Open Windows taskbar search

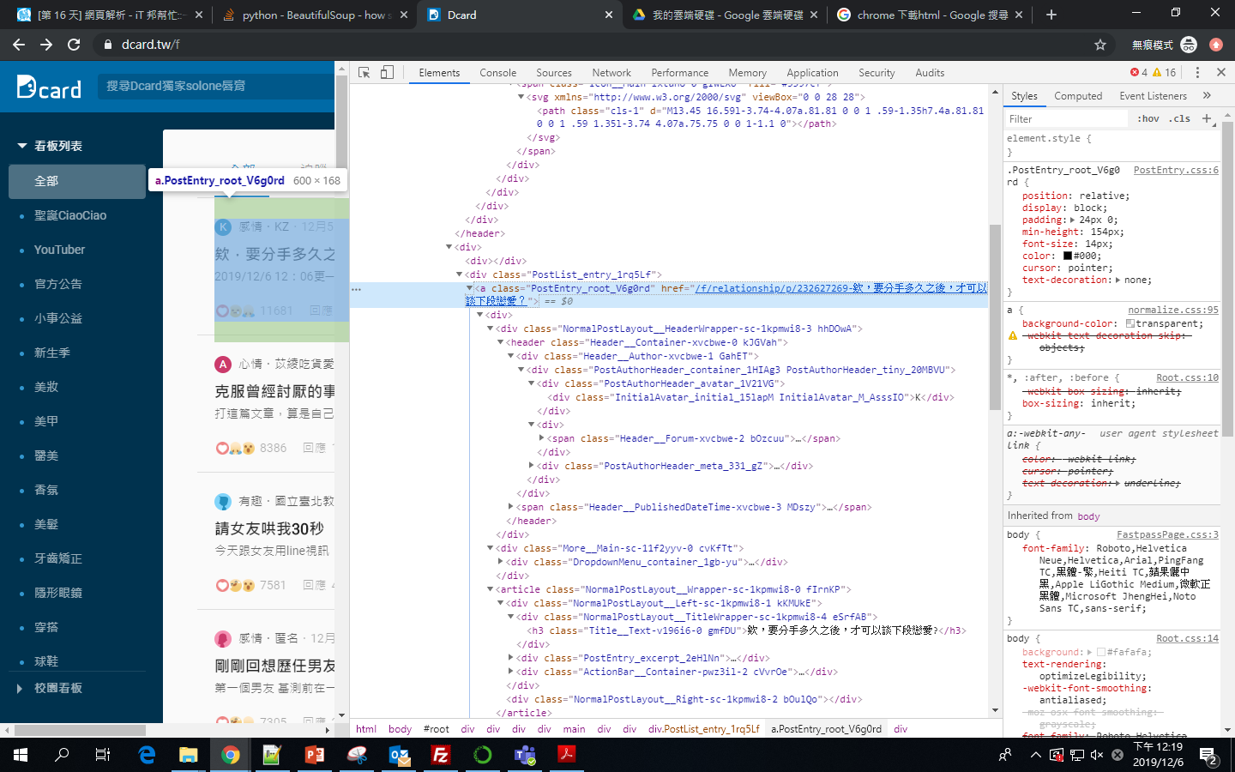[x=62, y=755]
